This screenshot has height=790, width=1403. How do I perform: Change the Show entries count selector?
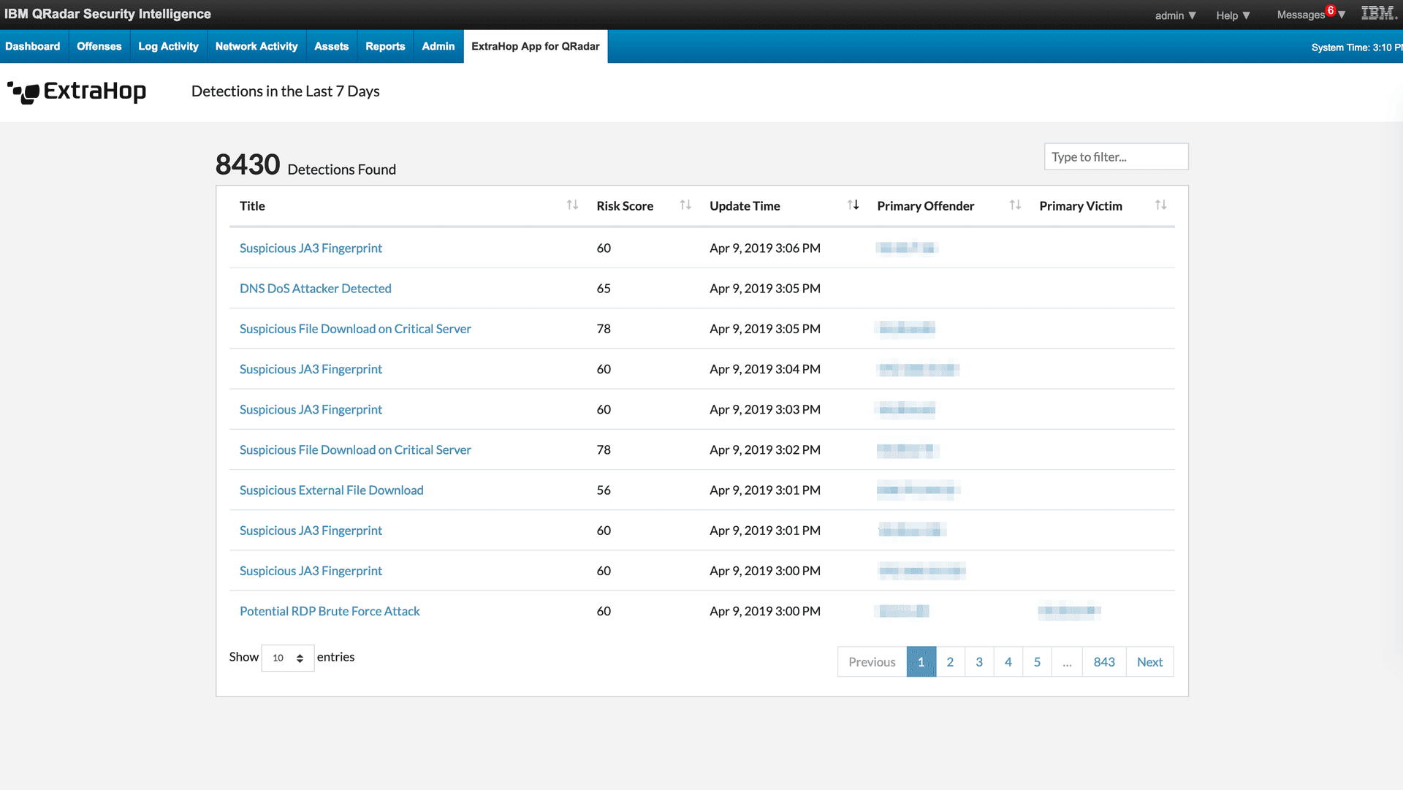[x=288, y=658]
